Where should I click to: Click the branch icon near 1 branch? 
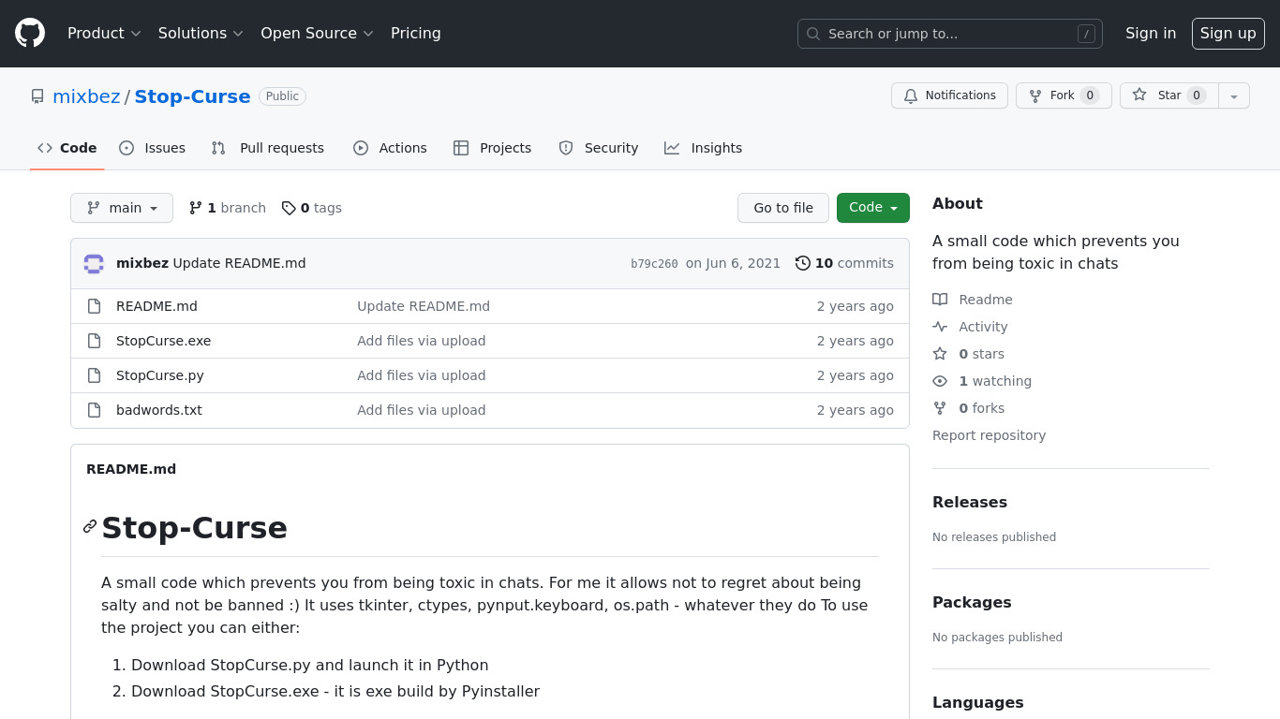click(x=196, y=208)
